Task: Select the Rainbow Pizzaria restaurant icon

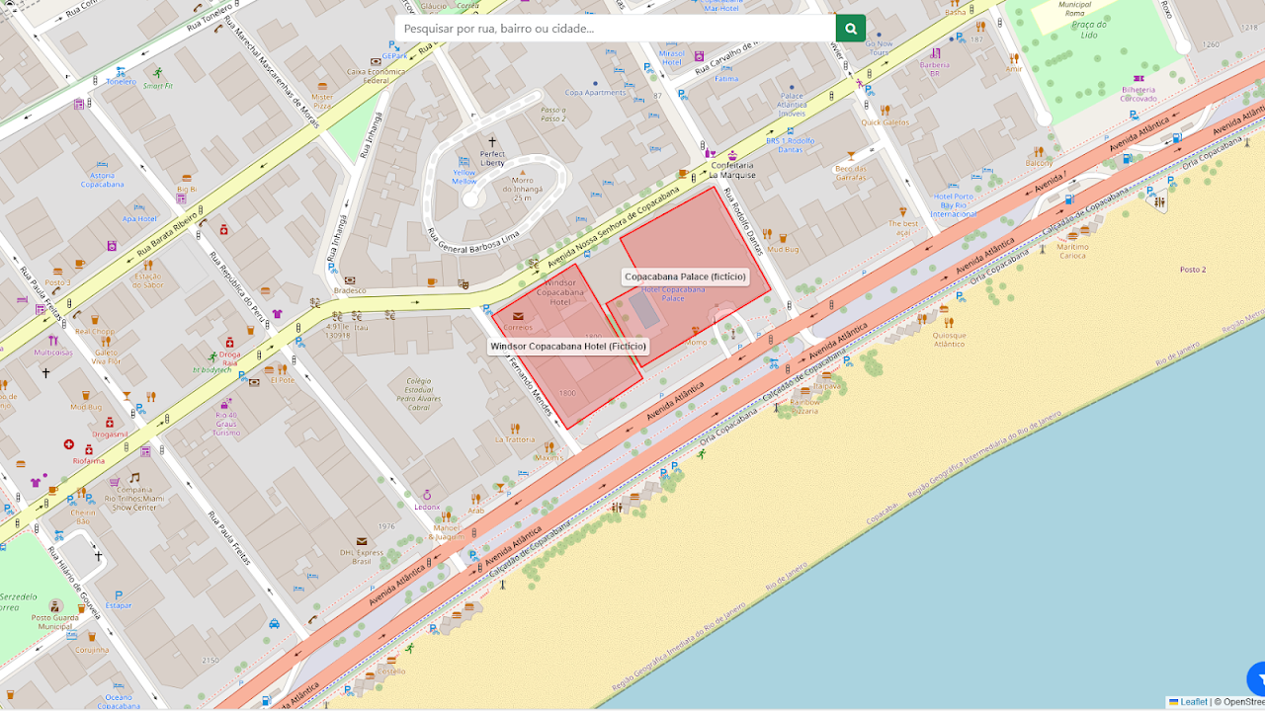Action: pyautogui.click(x=804, y=391)
